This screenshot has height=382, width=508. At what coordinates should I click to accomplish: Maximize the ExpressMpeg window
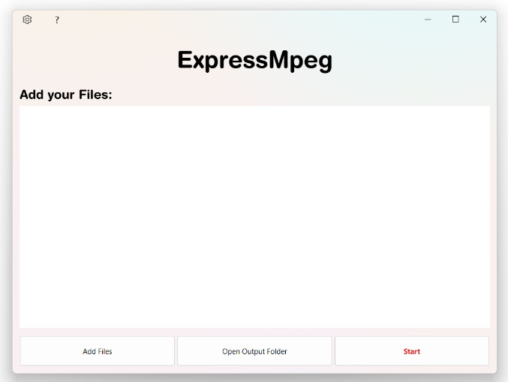pyautogui.click(x=455, y=20)
